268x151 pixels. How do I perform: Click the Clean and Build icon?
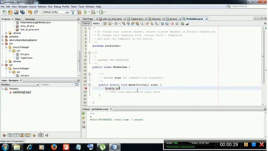click(x=79, y=12)
